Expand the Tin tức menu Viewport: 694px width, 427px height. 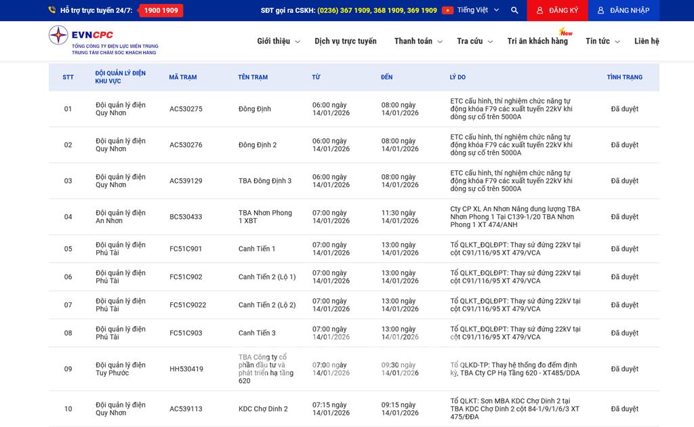tap(602, 41)
